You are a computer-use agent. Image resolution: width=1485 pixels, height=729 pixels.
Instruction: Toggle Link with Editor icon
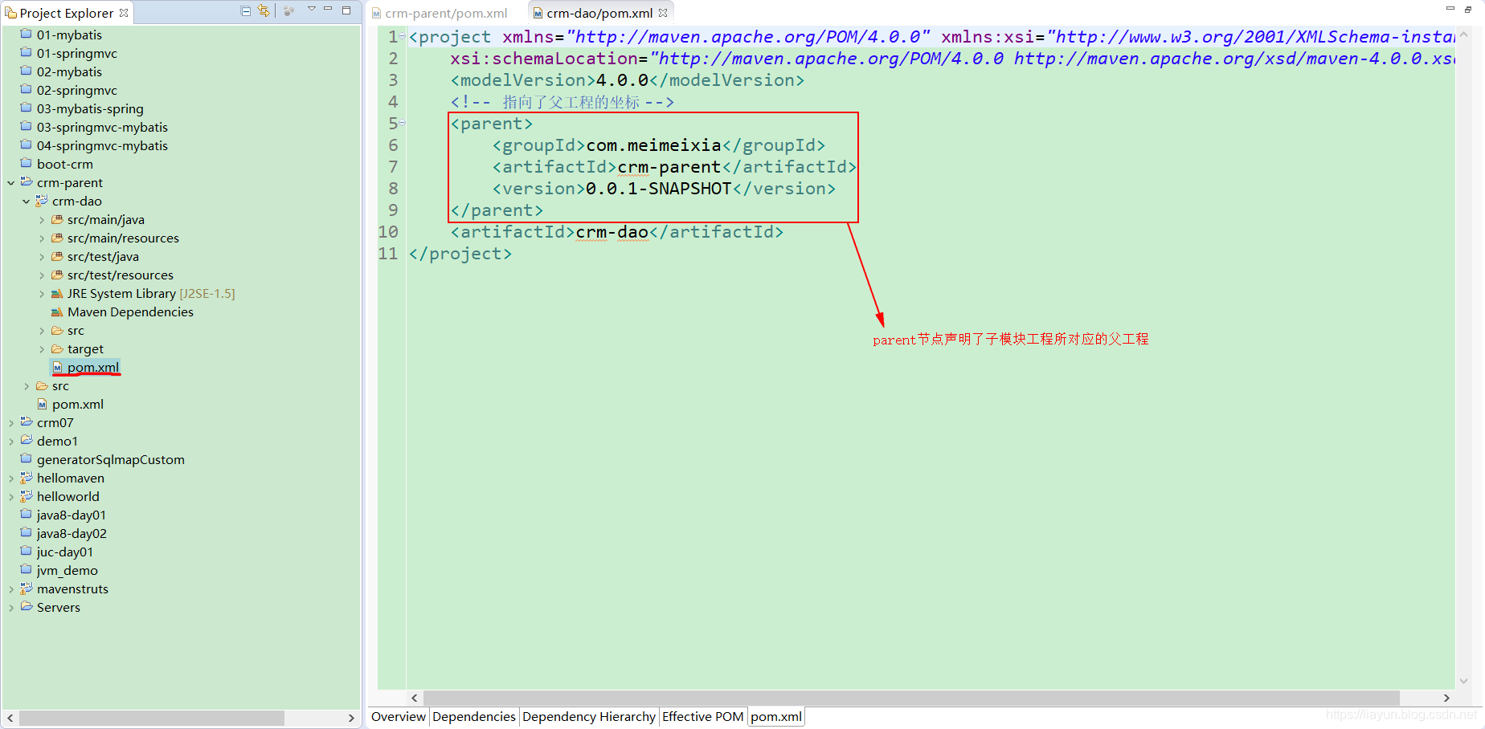(x=264, y=11)
